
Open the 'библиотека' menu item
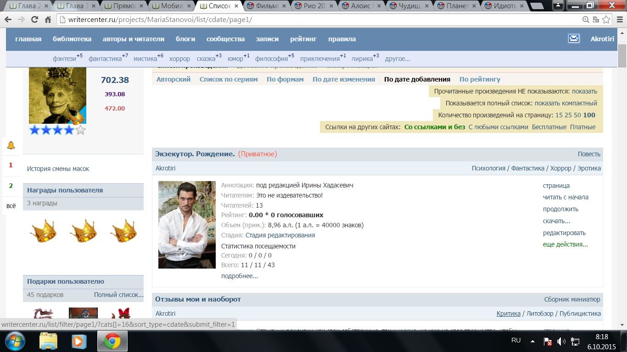(72, 39)
